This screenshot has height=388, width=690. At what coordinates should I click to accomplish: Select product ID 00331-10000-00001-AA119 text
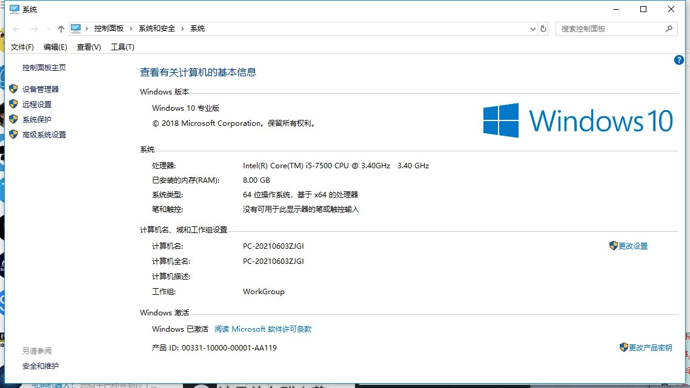(229, 347)
